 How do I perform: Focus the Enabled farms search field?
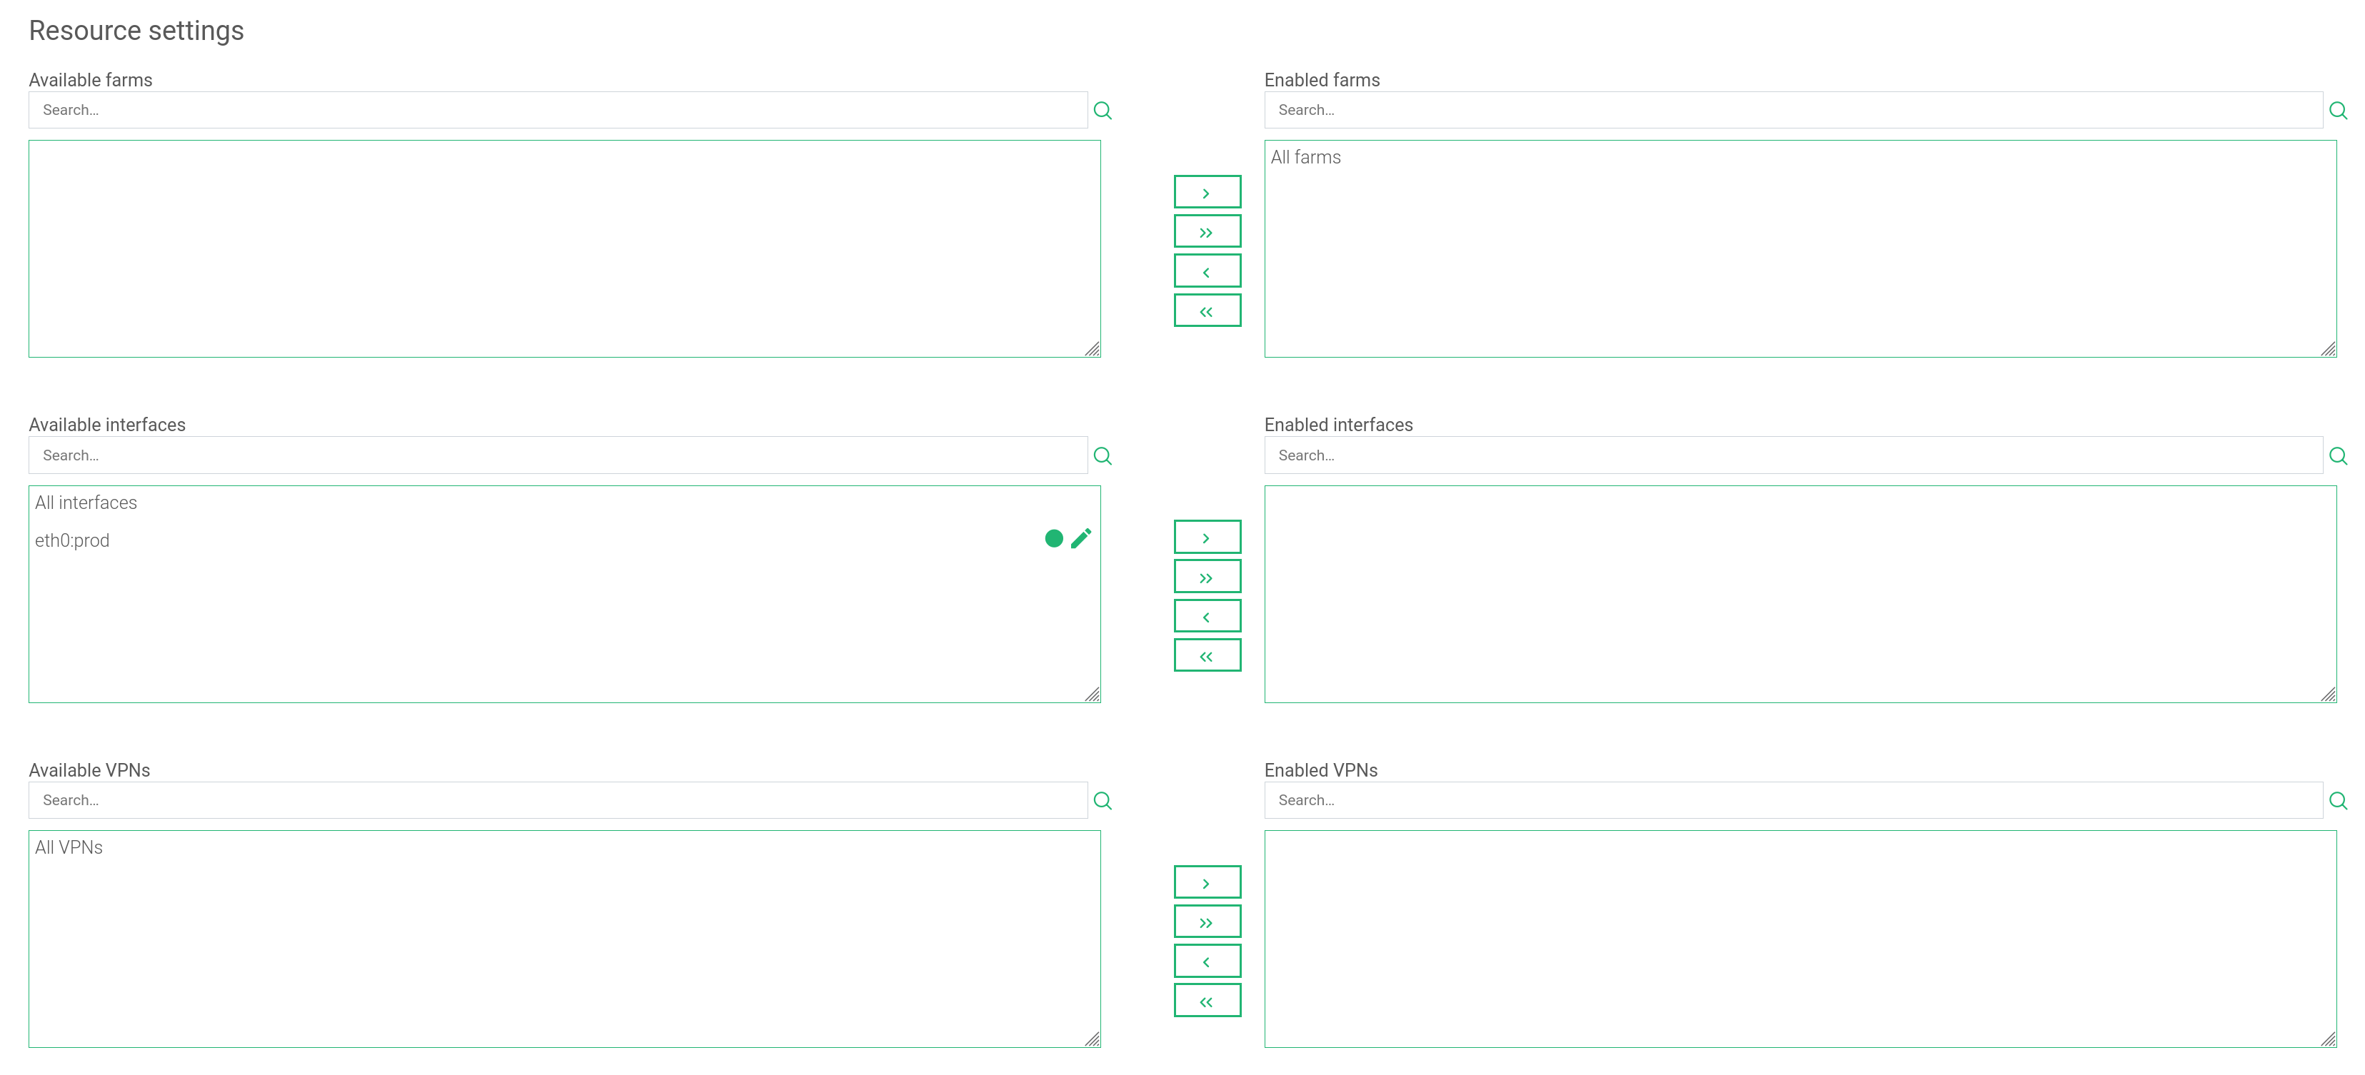pyautogui.click(x=1794, y=110)
